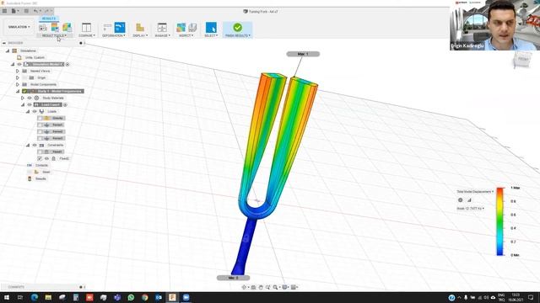Expand the Model Components folder
Screen dimensions: 540x303
pyautogui.click(x=18, y=84)
